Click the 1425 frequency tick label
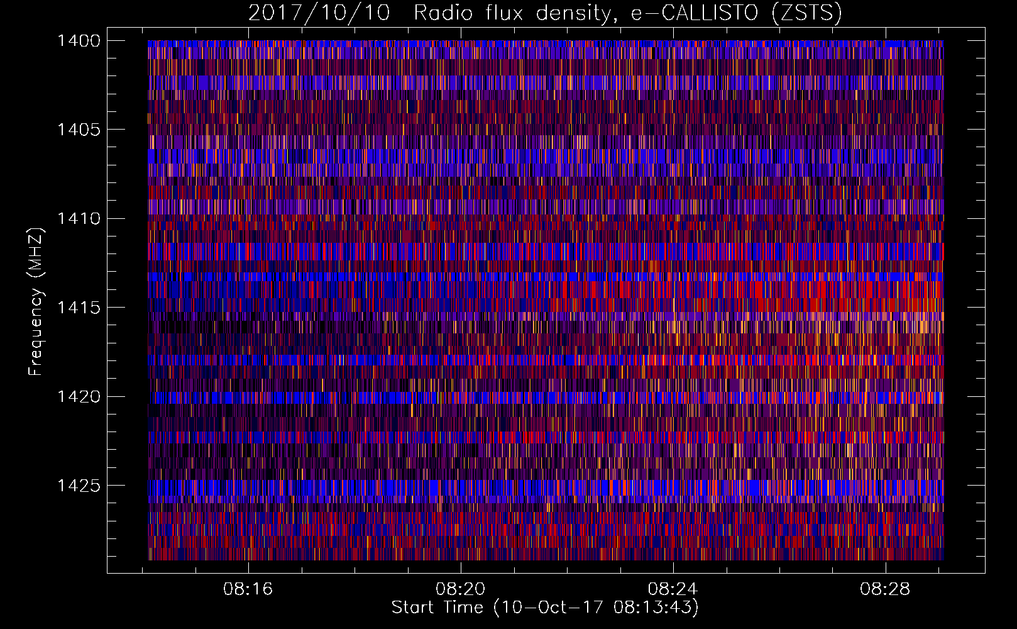This screenshot has width=1017, height=629. tap(79, 486)
